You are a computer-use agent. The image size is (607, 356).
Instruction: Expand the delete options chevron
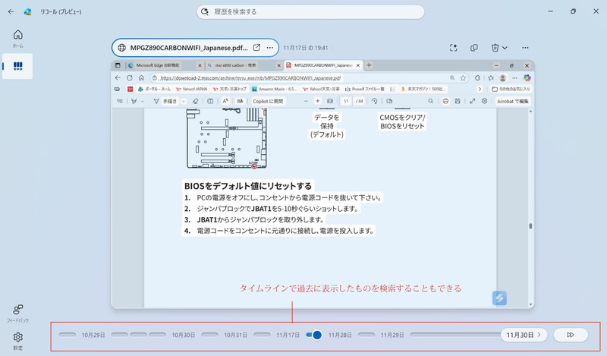tap(505, 48)
